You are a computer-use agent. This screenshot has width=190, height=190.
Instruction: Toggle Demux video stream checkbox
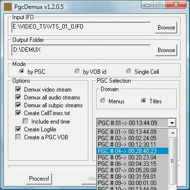point(18,90)
